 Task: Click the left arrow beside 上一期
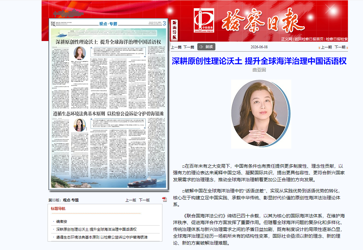pos(319,47)
